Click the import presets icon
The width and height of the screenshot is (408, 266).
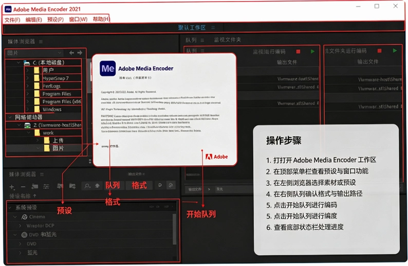pos(60,186)
